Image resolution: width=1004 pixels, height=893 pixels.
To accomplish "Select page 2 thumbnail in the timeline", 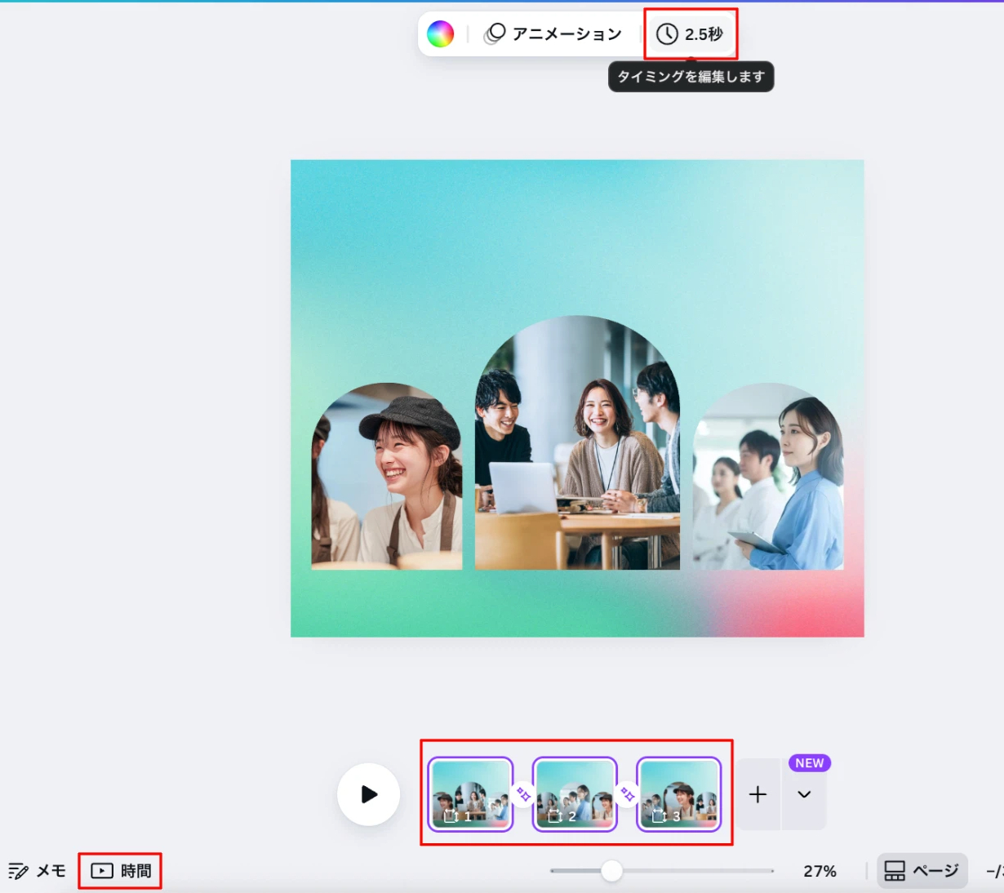I will (575, 793).
